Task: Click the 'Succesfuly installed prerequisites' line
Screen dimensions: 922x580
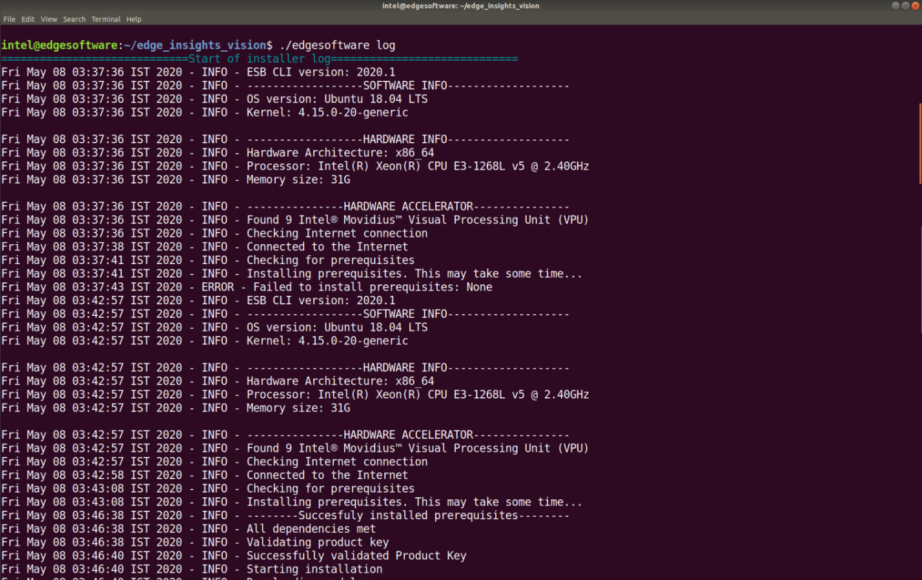Action: click(x=285, y=516)
